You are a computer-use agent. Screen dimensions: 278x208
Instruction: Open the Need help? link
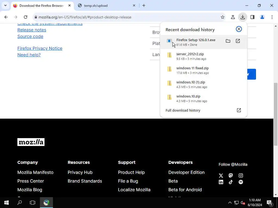tap(29, 55)
